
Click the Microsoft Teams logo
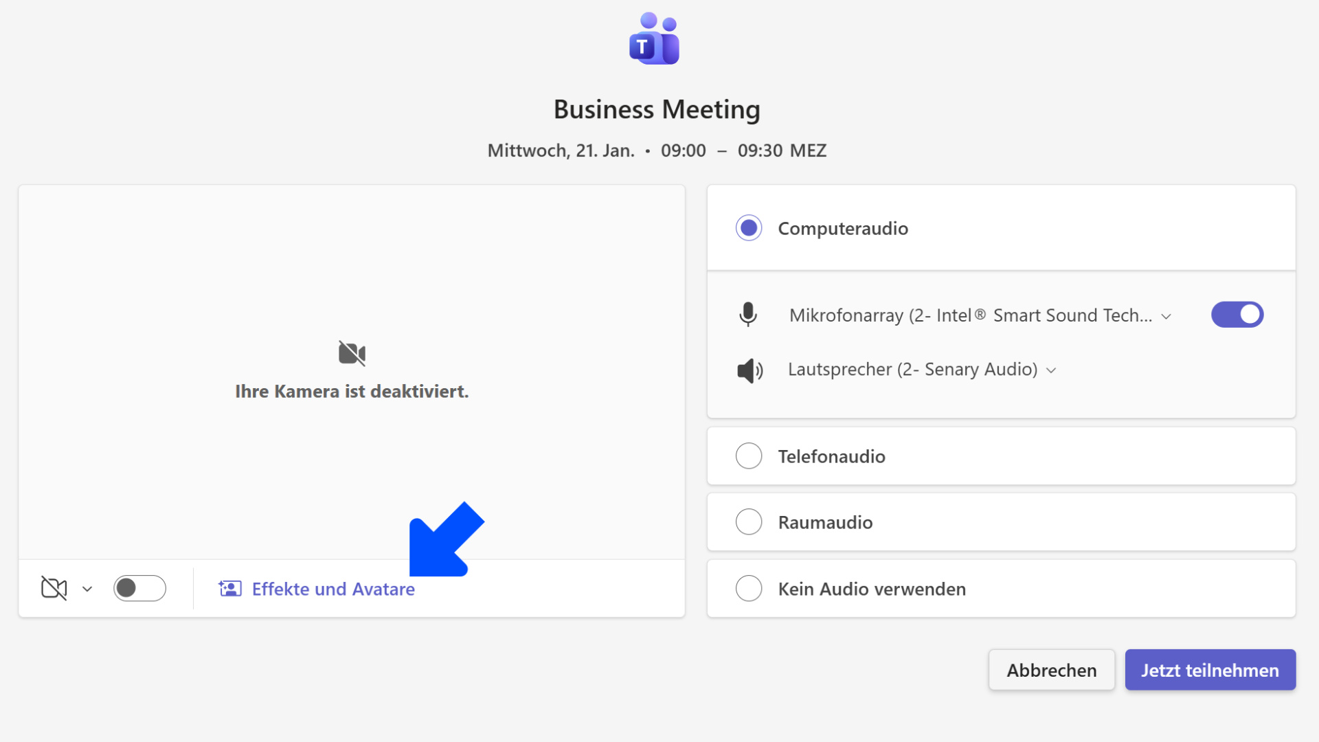[654, 39]
